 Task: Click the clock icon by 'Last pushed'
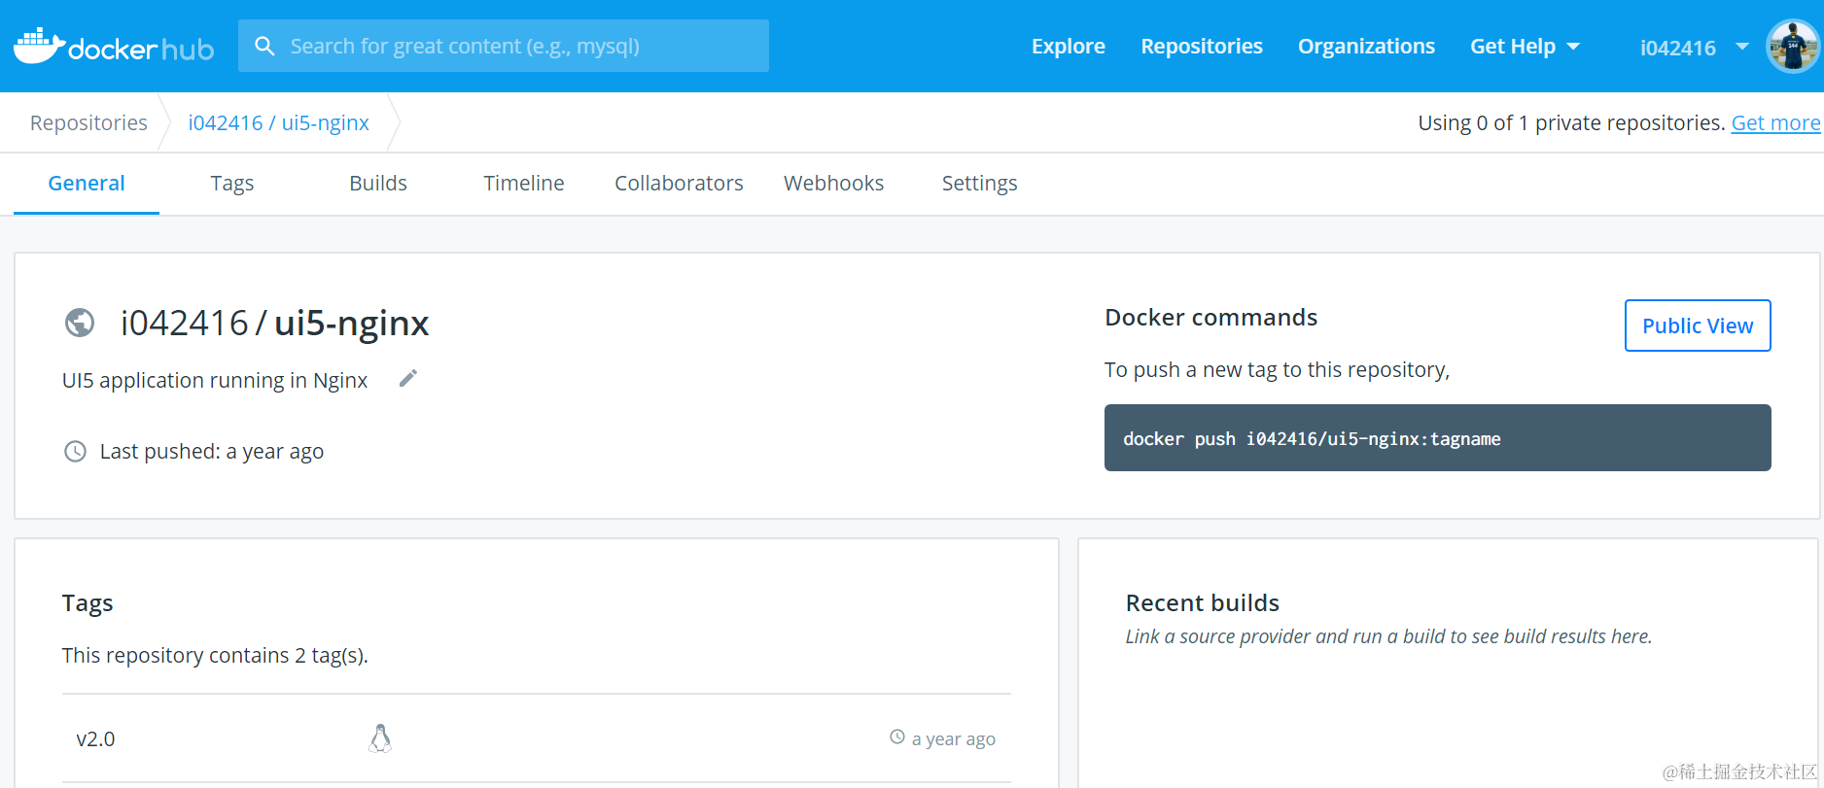(75, 451)
